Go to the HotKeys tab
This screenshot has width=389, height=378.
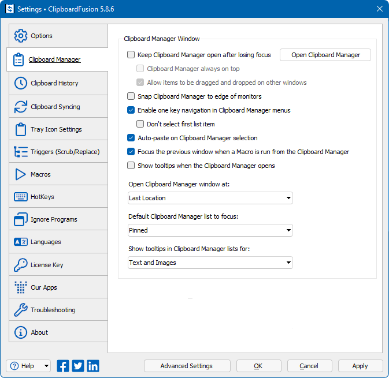point(58,197)
